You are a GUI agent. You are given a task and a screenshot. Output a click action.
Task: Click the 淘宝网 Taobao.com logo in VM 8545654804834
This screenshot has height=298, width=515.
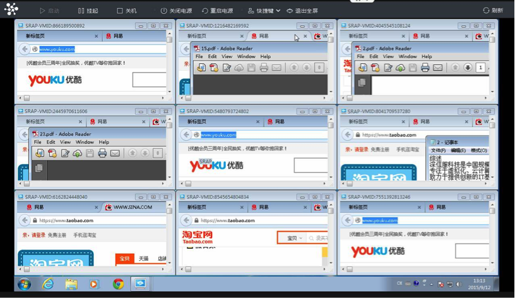[x=198, y=237]
